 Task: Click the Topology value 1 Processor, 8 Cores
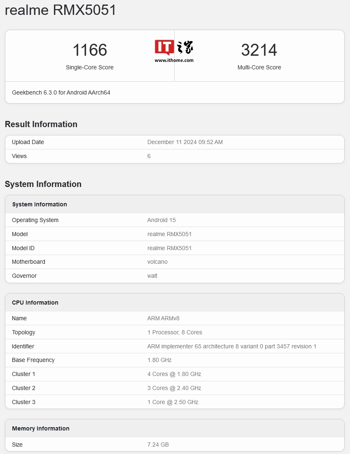click(175, 332)
